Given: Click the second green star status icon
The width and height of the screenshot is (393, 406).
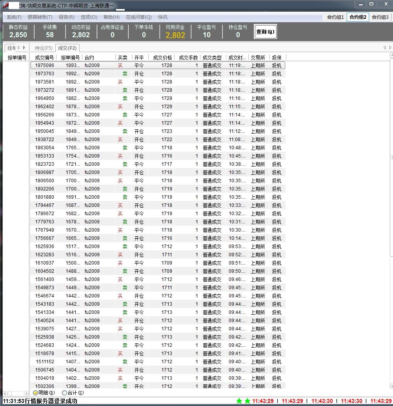Looking at the screenshot, I should pos(247,401).
